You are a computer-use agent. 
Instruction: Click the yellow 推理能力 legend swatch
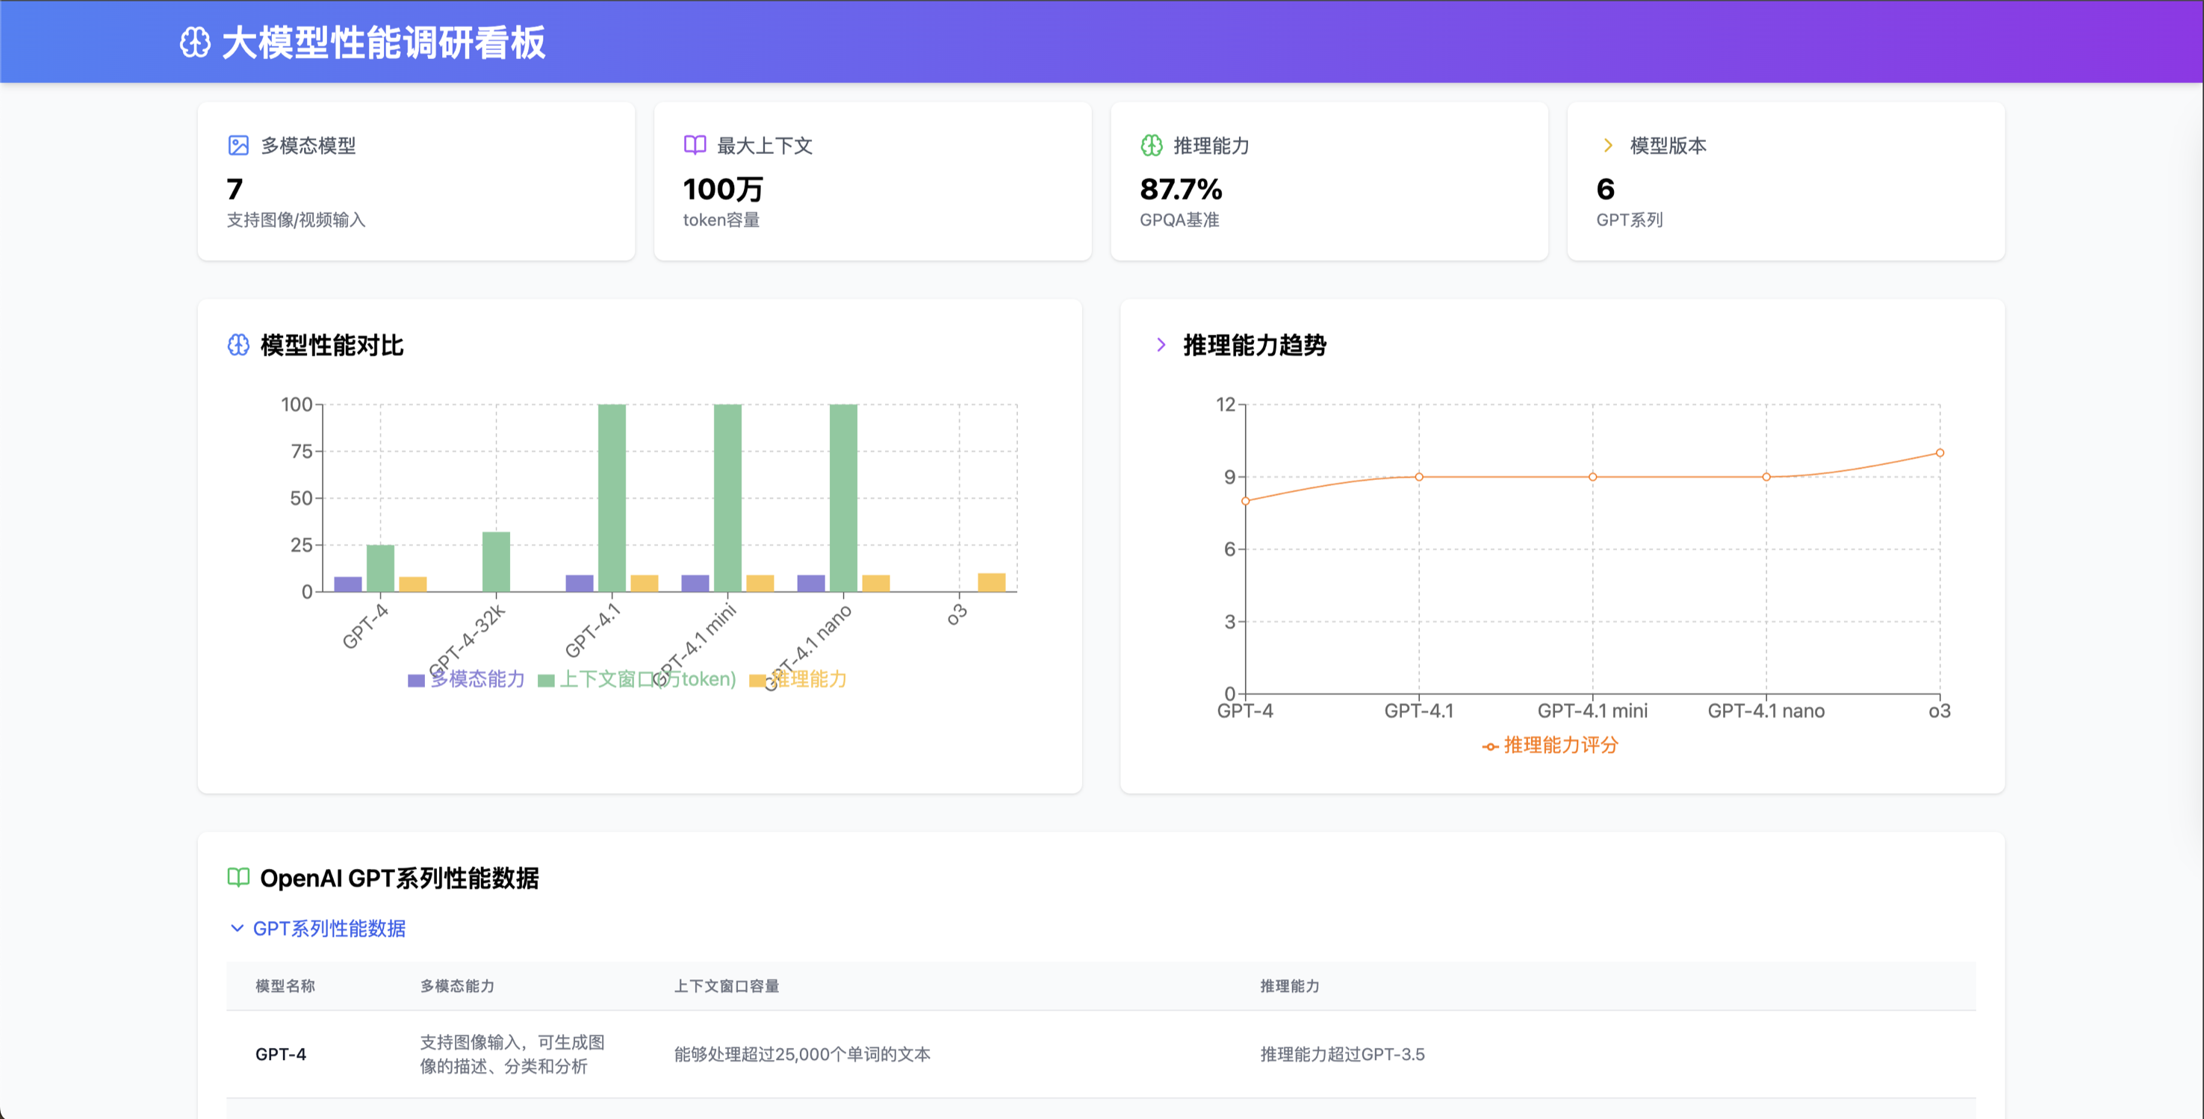(x=757, y=681)
